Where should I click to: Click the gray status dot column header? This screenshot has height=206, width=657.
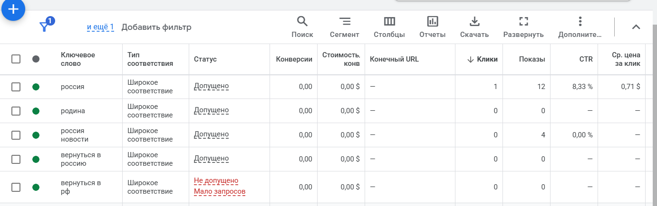[x=36, y=59]
